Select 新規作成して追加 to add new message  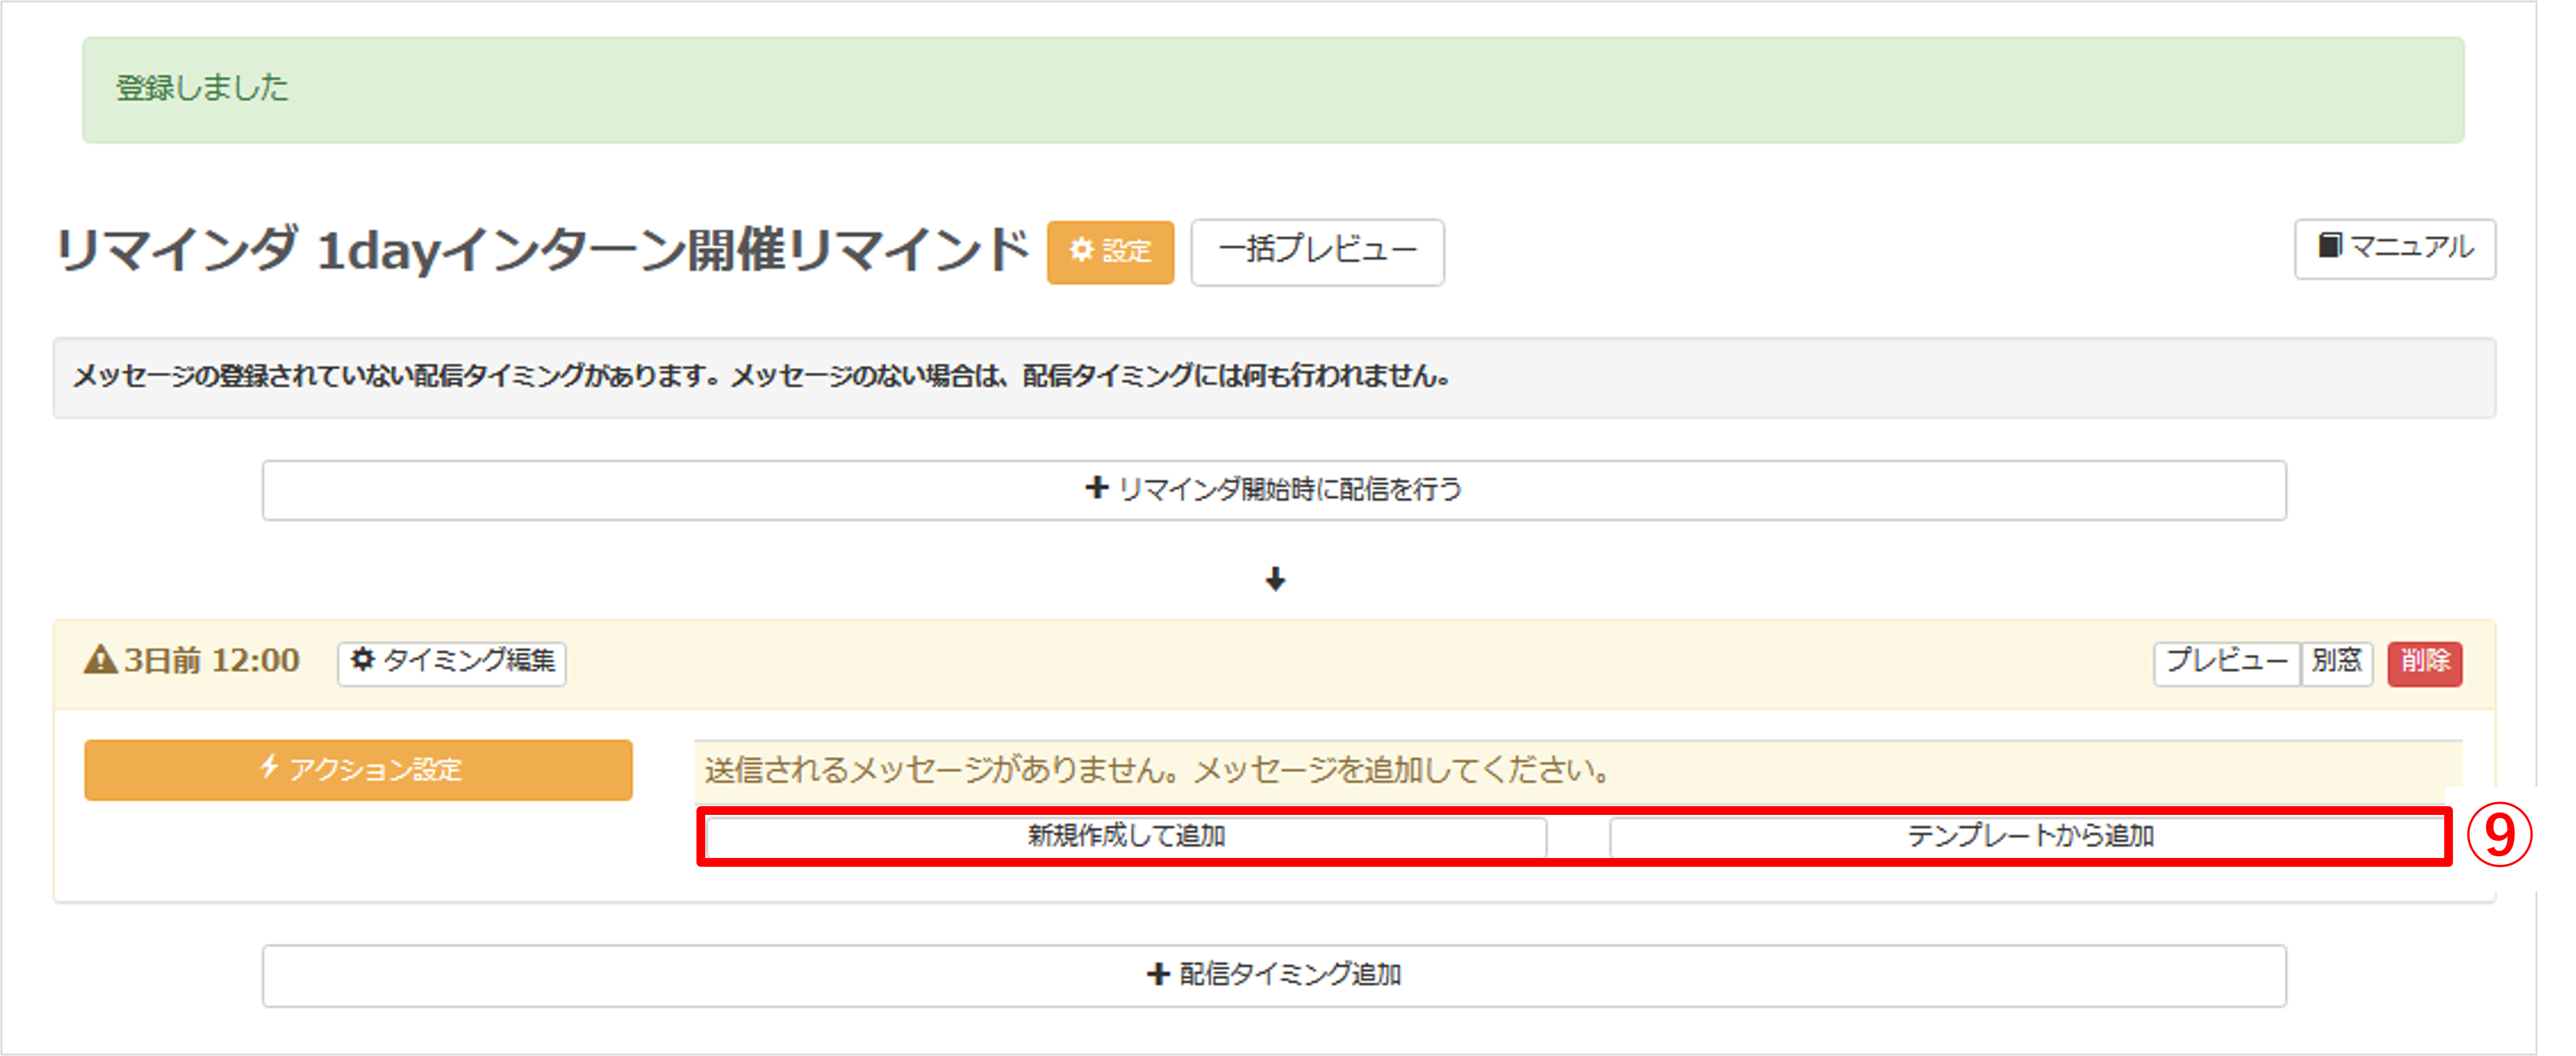click(x=1126, y=836)
